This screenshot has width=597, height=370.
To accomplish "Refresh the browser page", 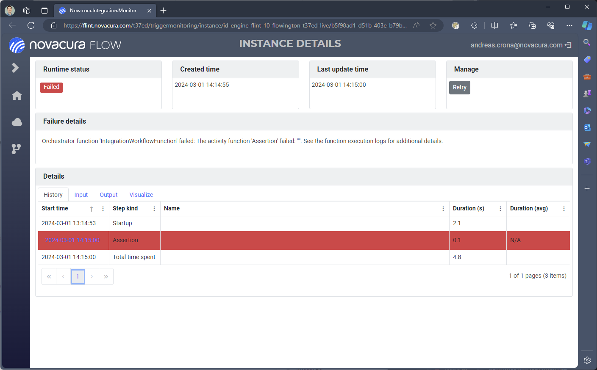I will (31, 25).
